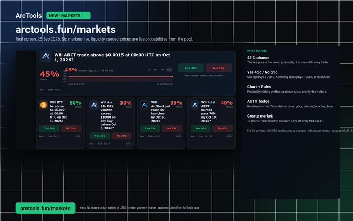Click the 'Create market' explainer heading

pyautogui.click(x=260, y=116)
